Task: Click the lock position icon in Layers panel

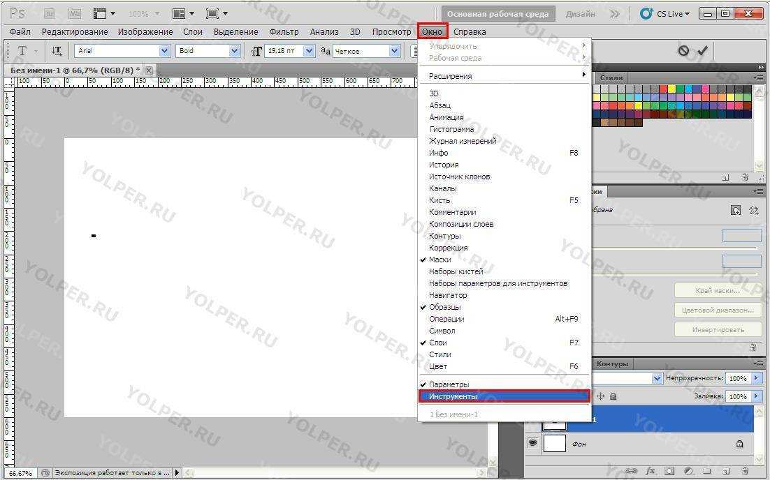Action: pyautogui.click(x=601, y=396)
